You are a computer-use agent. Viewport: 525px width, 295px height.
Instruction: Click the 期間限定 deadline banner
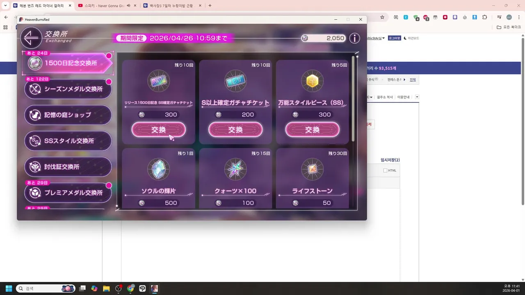tap(172, 38)
